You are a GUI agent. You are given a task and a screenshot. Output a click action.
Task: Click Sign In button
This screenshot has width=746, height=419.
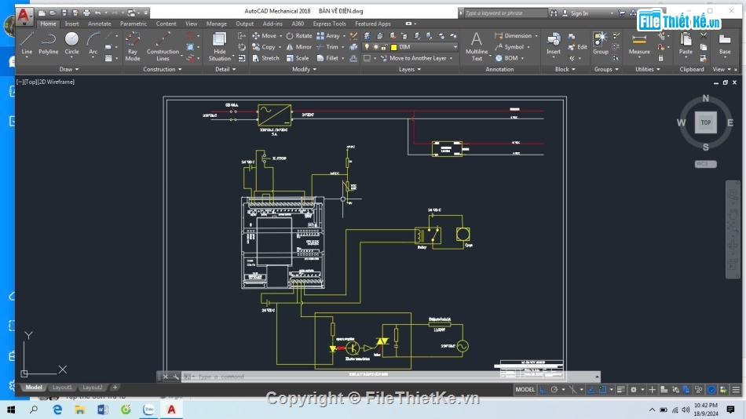(574, 13)
